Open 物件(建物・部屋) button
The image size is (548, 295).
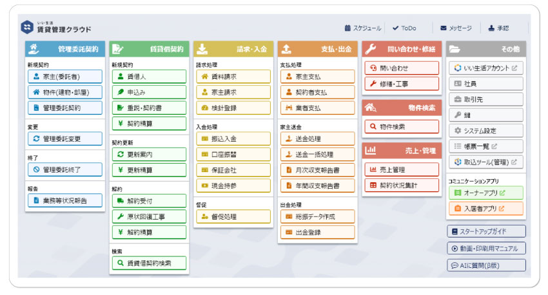pos(65,92)
